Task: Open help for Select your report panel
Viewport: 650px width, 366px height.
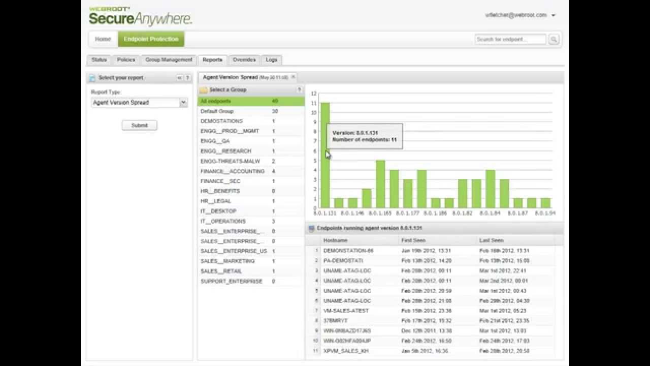Action: 187,78
